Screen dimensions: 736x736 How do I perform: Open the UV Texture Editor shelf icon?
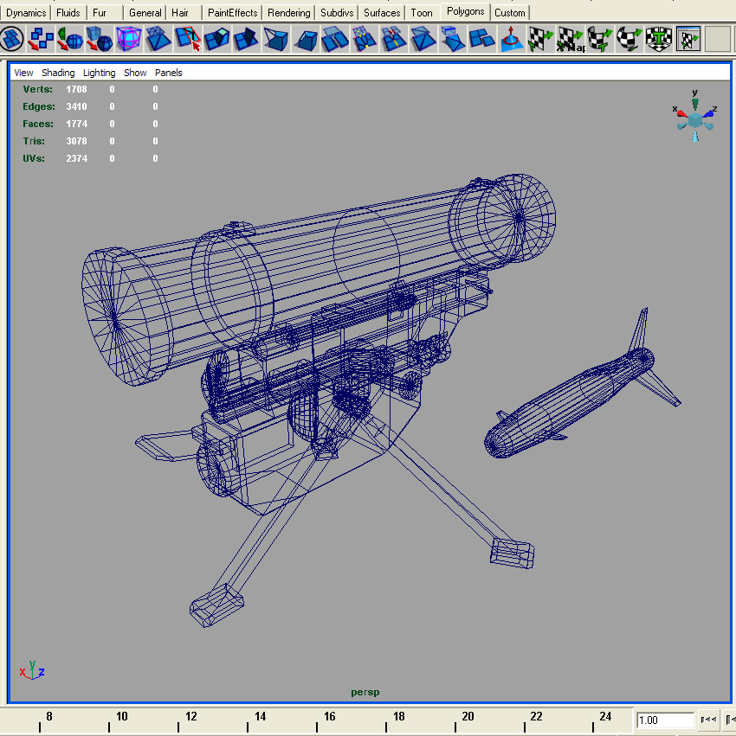(x=687, y=39)
